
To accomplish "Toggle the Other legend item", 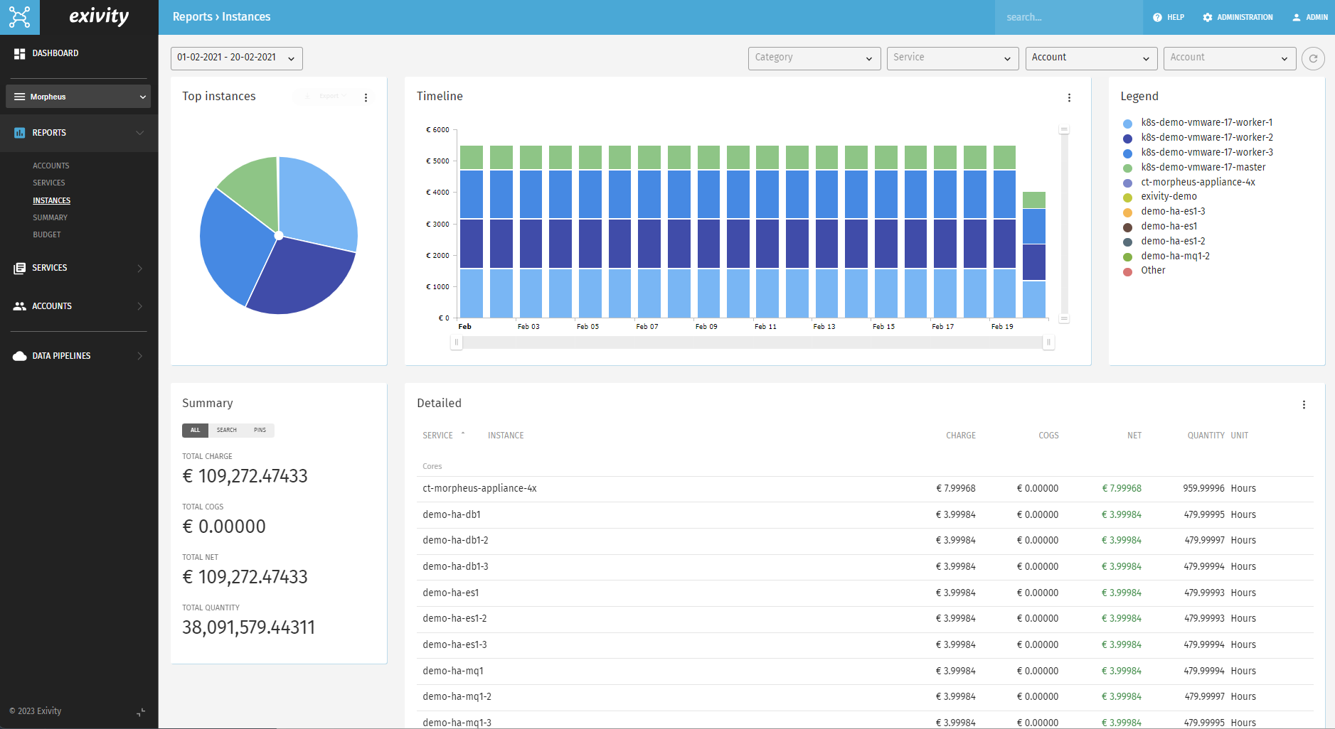I will click(x=1144, y=271).
